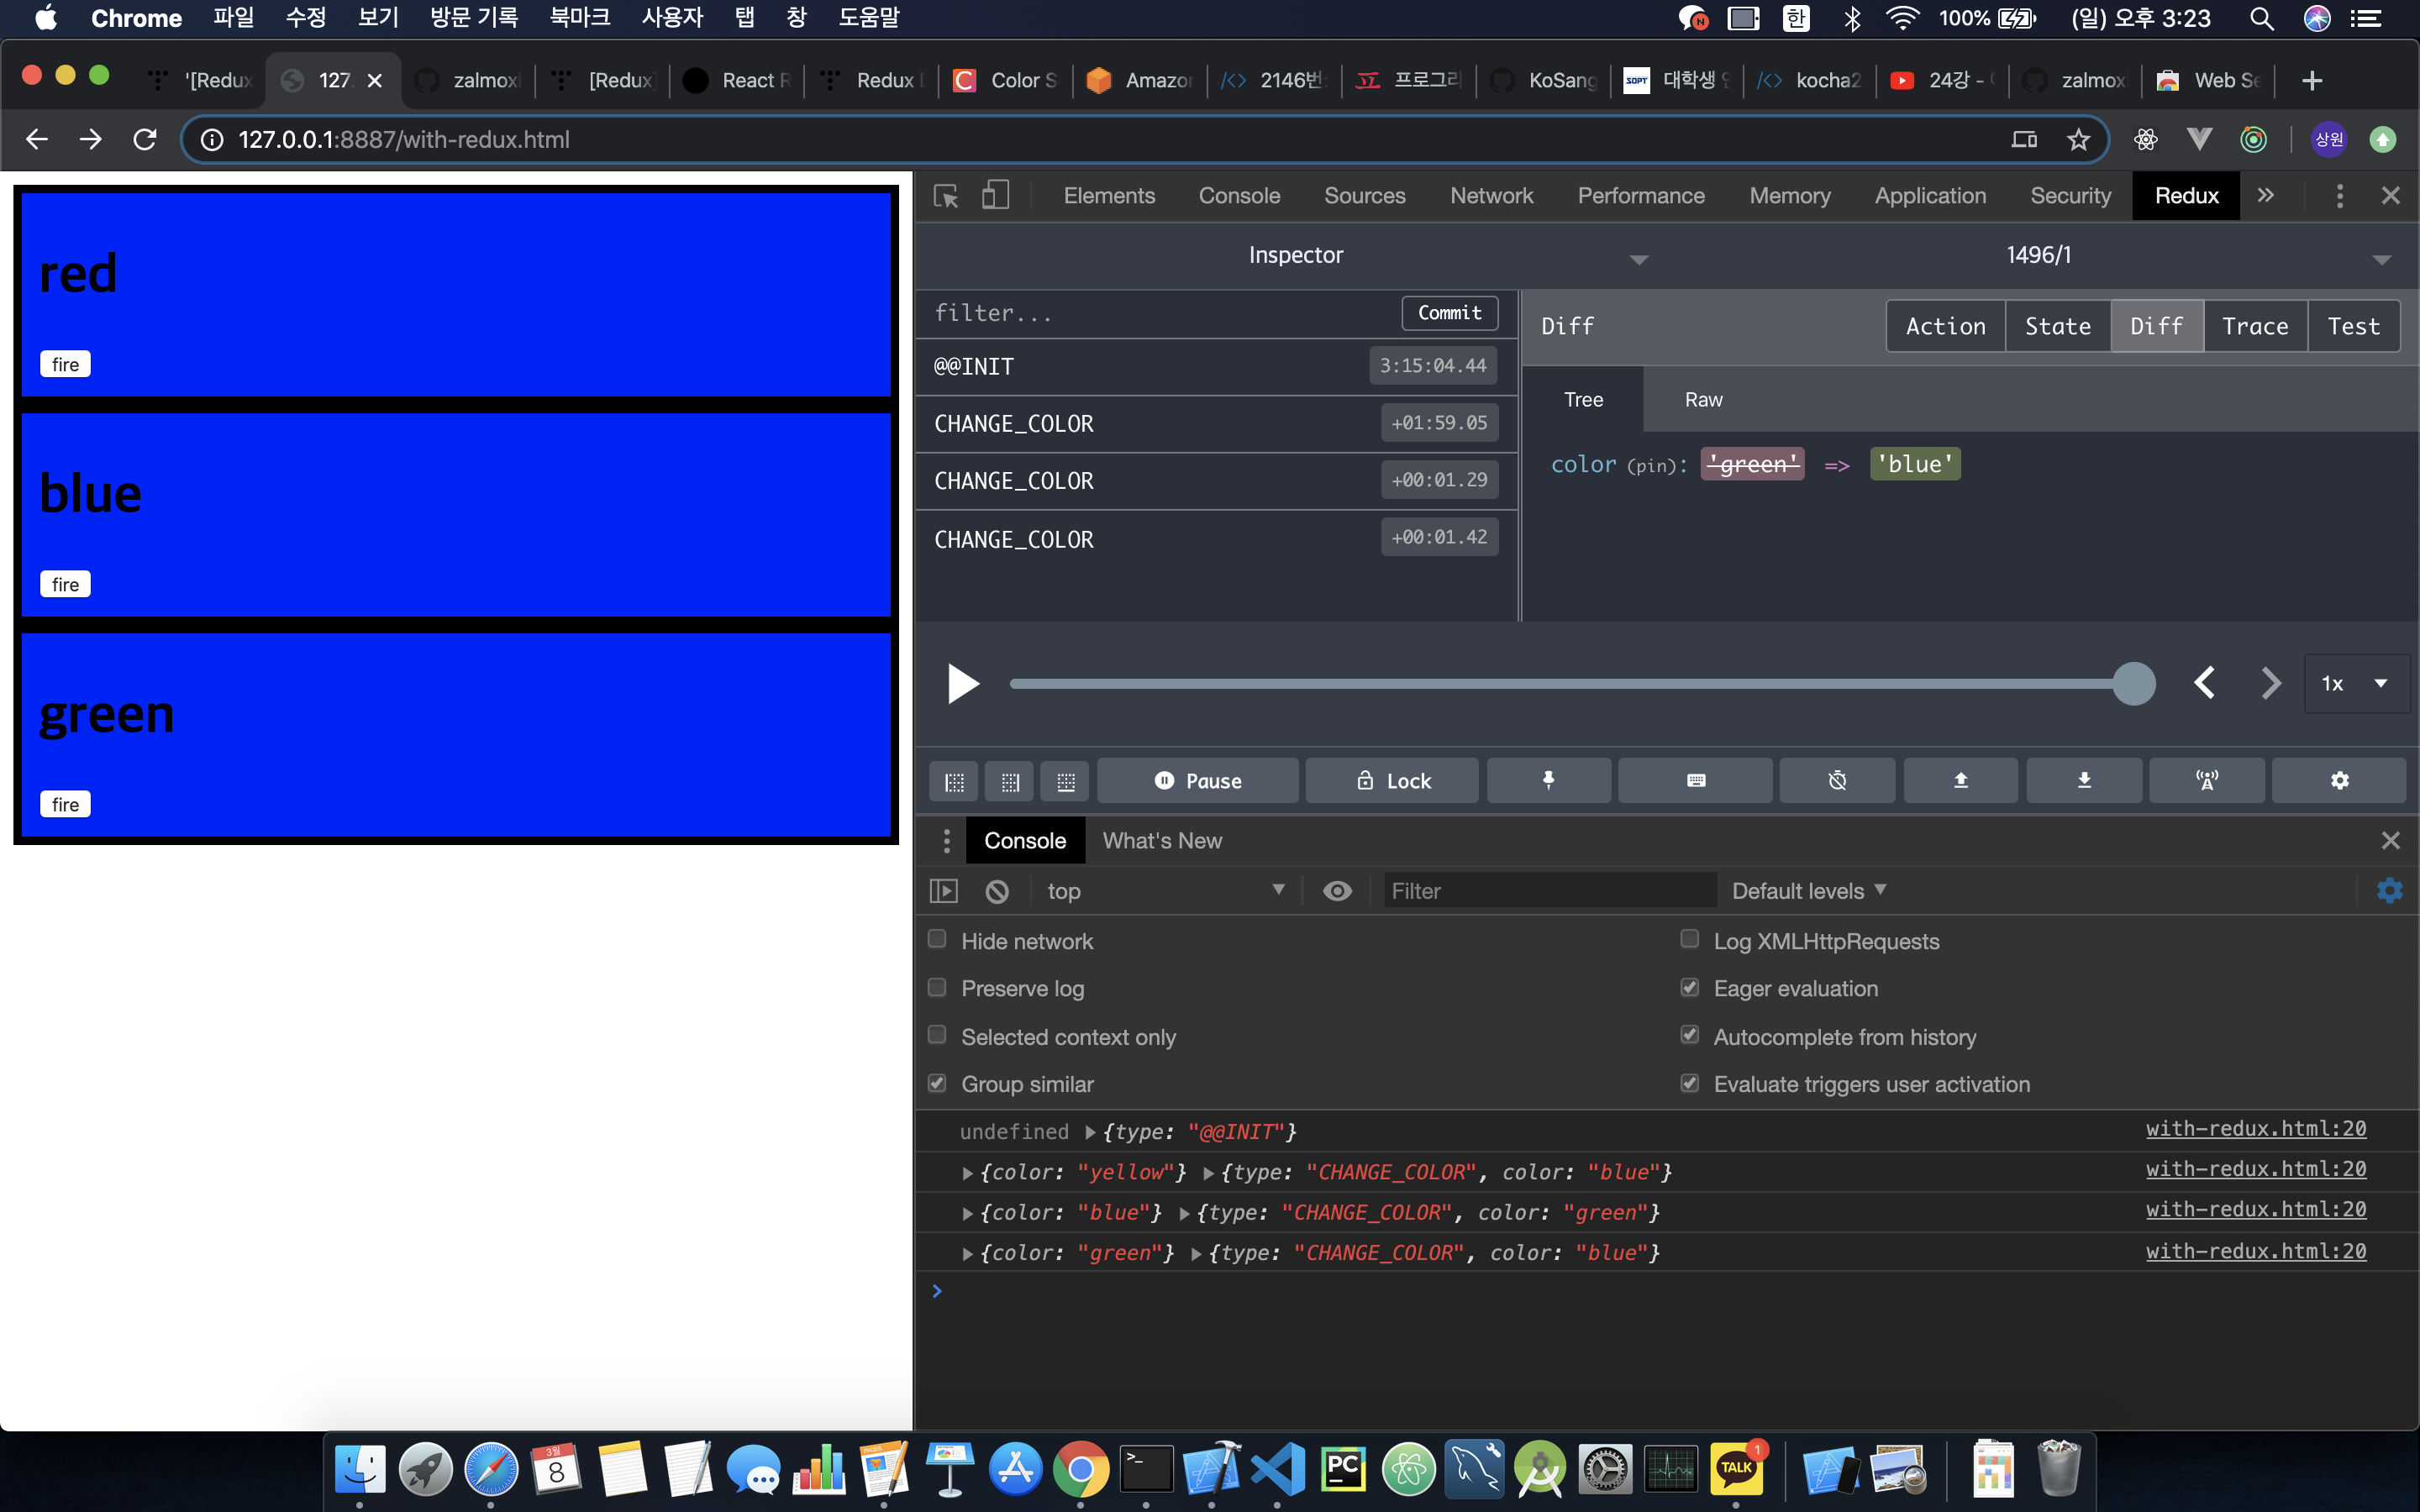2420x1512 pixels.
Task: Toggle the device toolbar icon
Action: coord(995,195)
